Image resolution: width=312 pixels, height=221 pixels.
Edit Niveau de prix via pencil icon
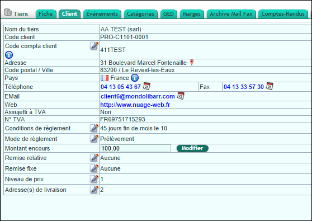[94, 179]
